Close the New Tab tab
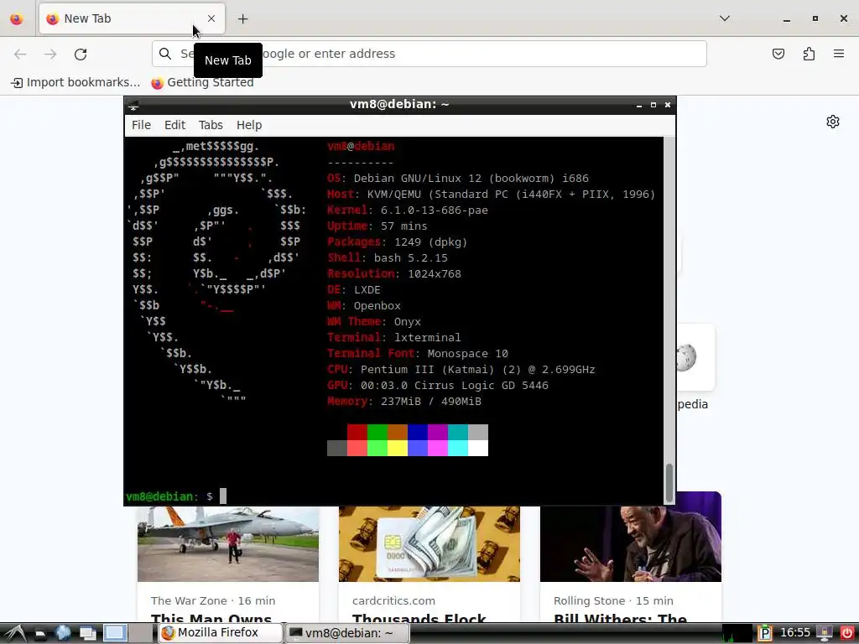 click(x=211, y=18)
